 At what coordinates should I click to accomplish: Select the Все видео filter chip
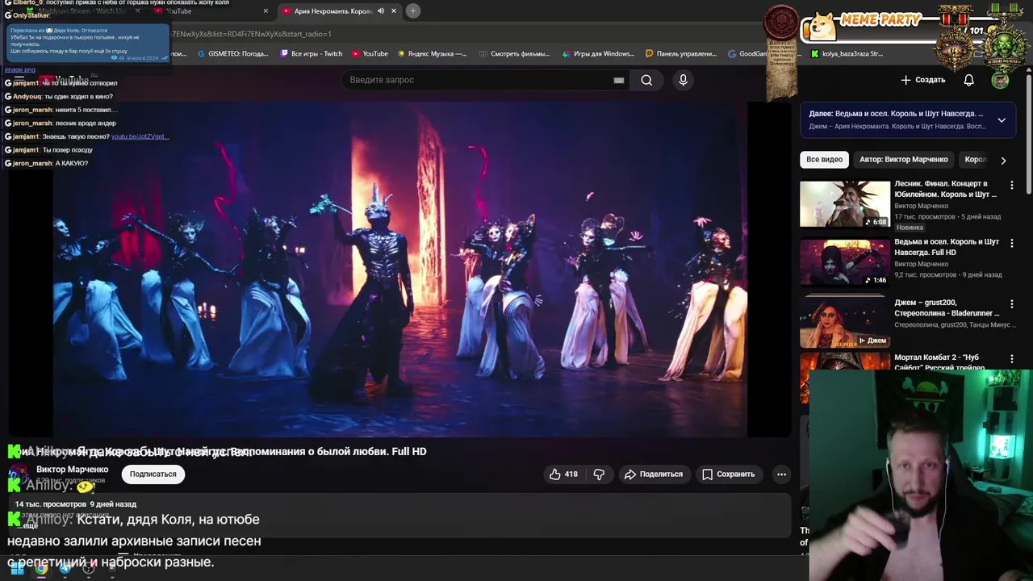[824, 160]
